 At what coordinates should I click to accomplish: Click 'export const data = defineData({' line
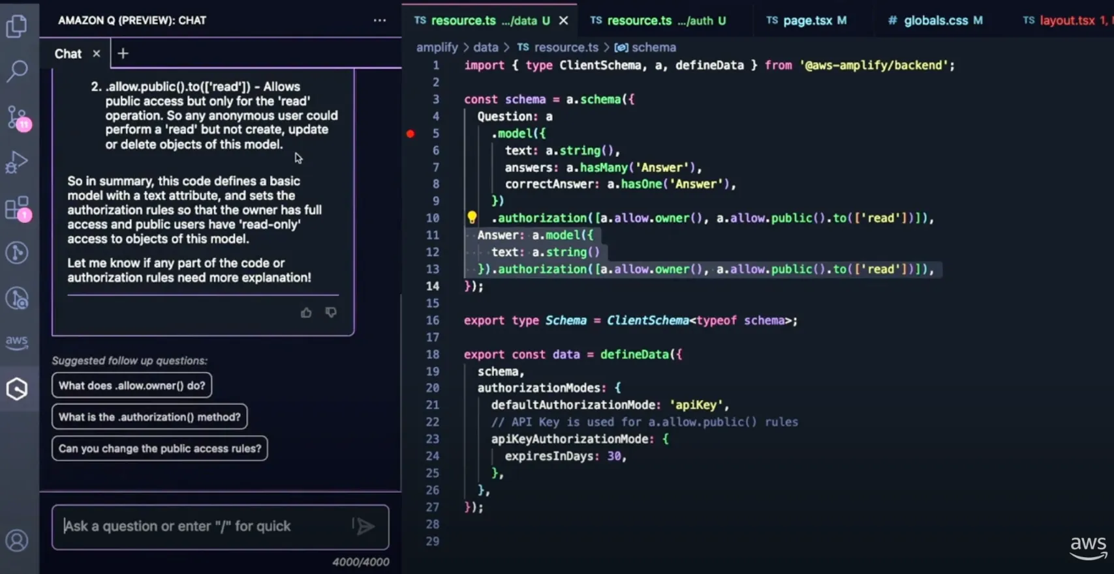click(x=573, y=354)
